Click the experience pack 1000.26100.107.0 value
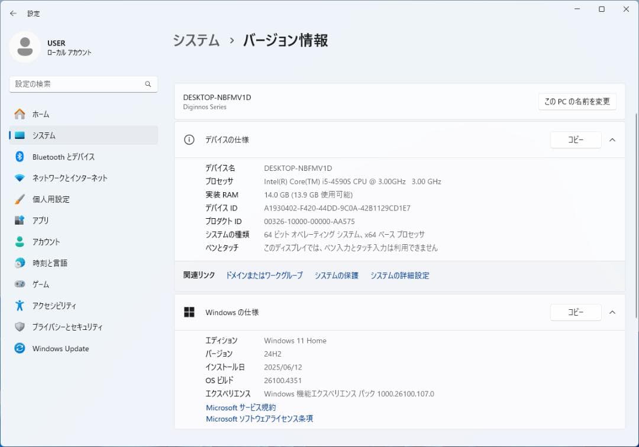Viewport: 639px width, 447px height. [x=349, y=394]
